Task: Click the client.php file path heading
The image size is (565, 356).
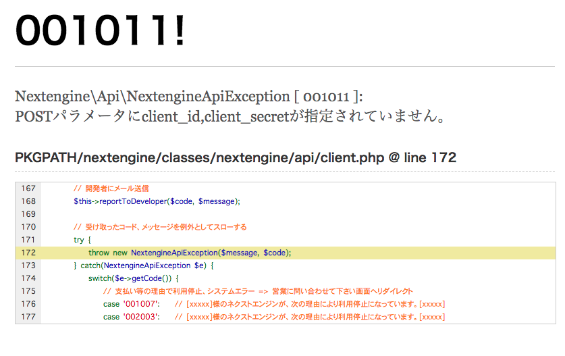Action: pos(236,158)
